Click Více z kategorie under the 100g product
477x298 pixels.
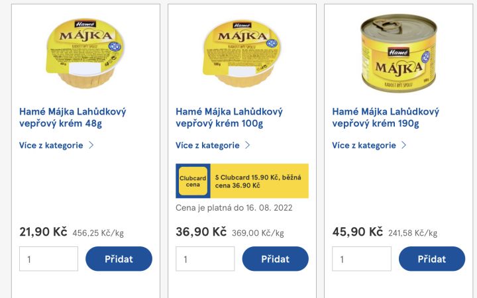tap(207, 145)
